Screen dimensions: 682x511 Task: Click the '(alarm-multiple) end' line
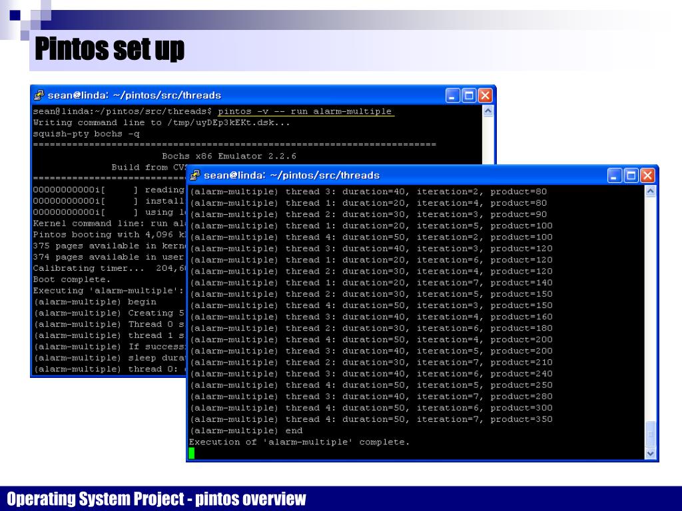coord(246,430)
